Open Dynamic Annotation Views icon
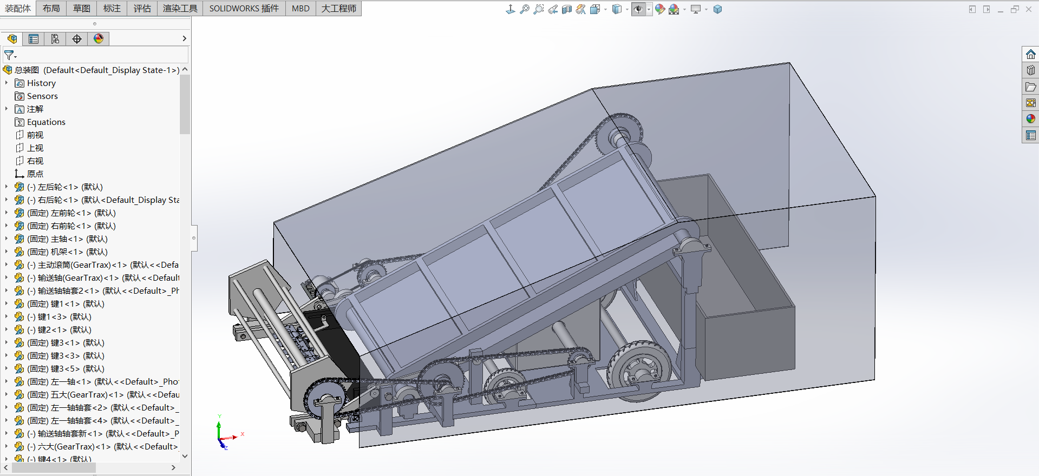The image size is (1039, 476). [x=581, y=9]
